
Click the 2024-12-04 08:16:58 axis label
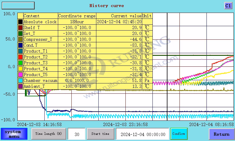(x=211, y=124)
